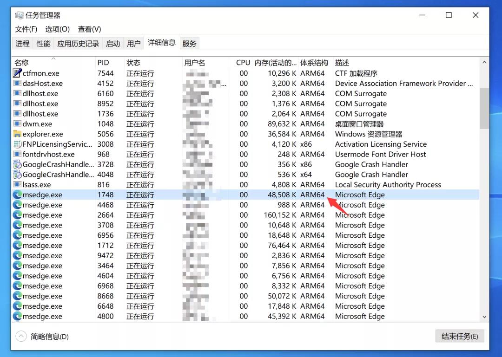Open the 查看(V) menu

[x=89, y=29]
